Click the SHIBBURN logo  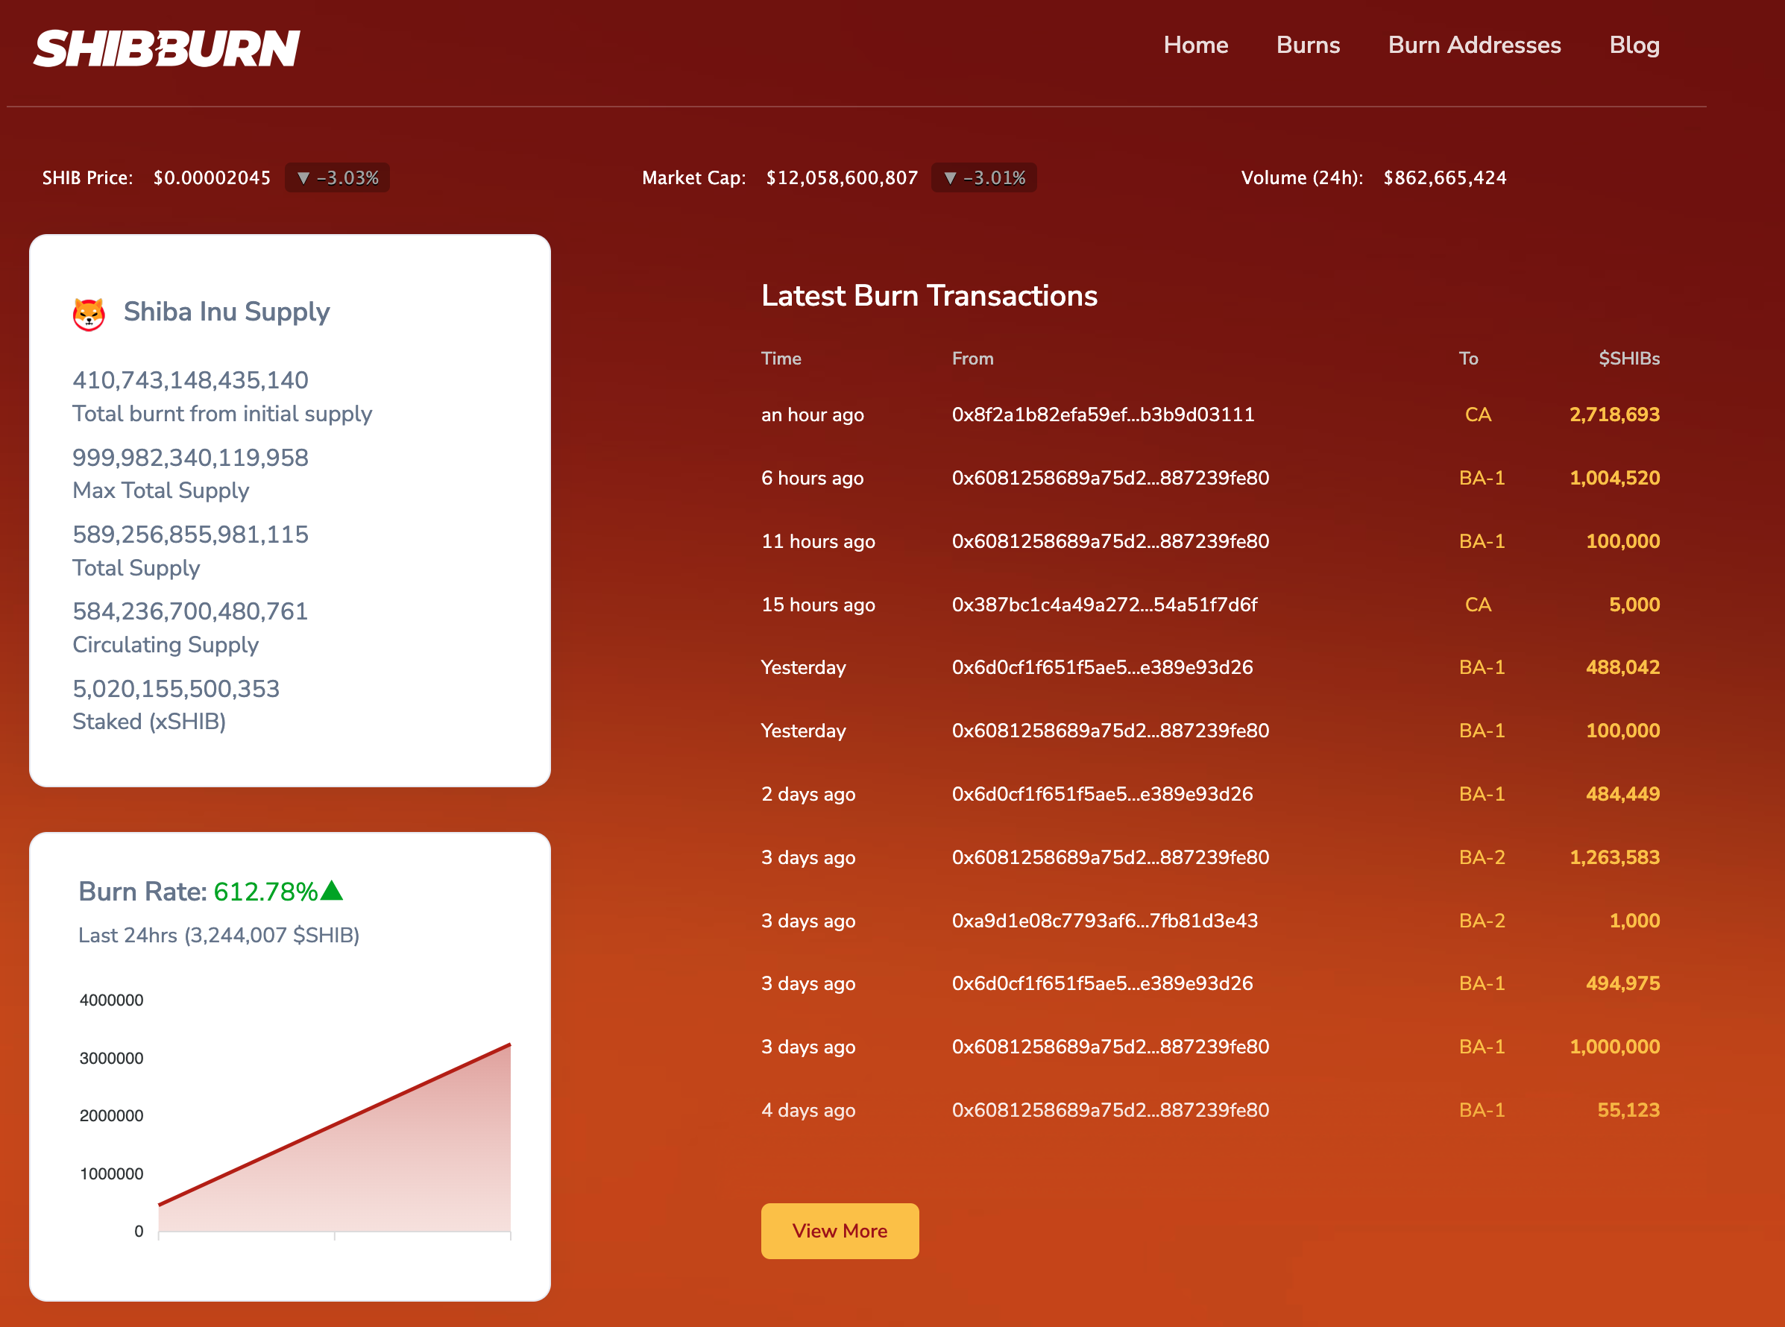click(x=167, y=48)
